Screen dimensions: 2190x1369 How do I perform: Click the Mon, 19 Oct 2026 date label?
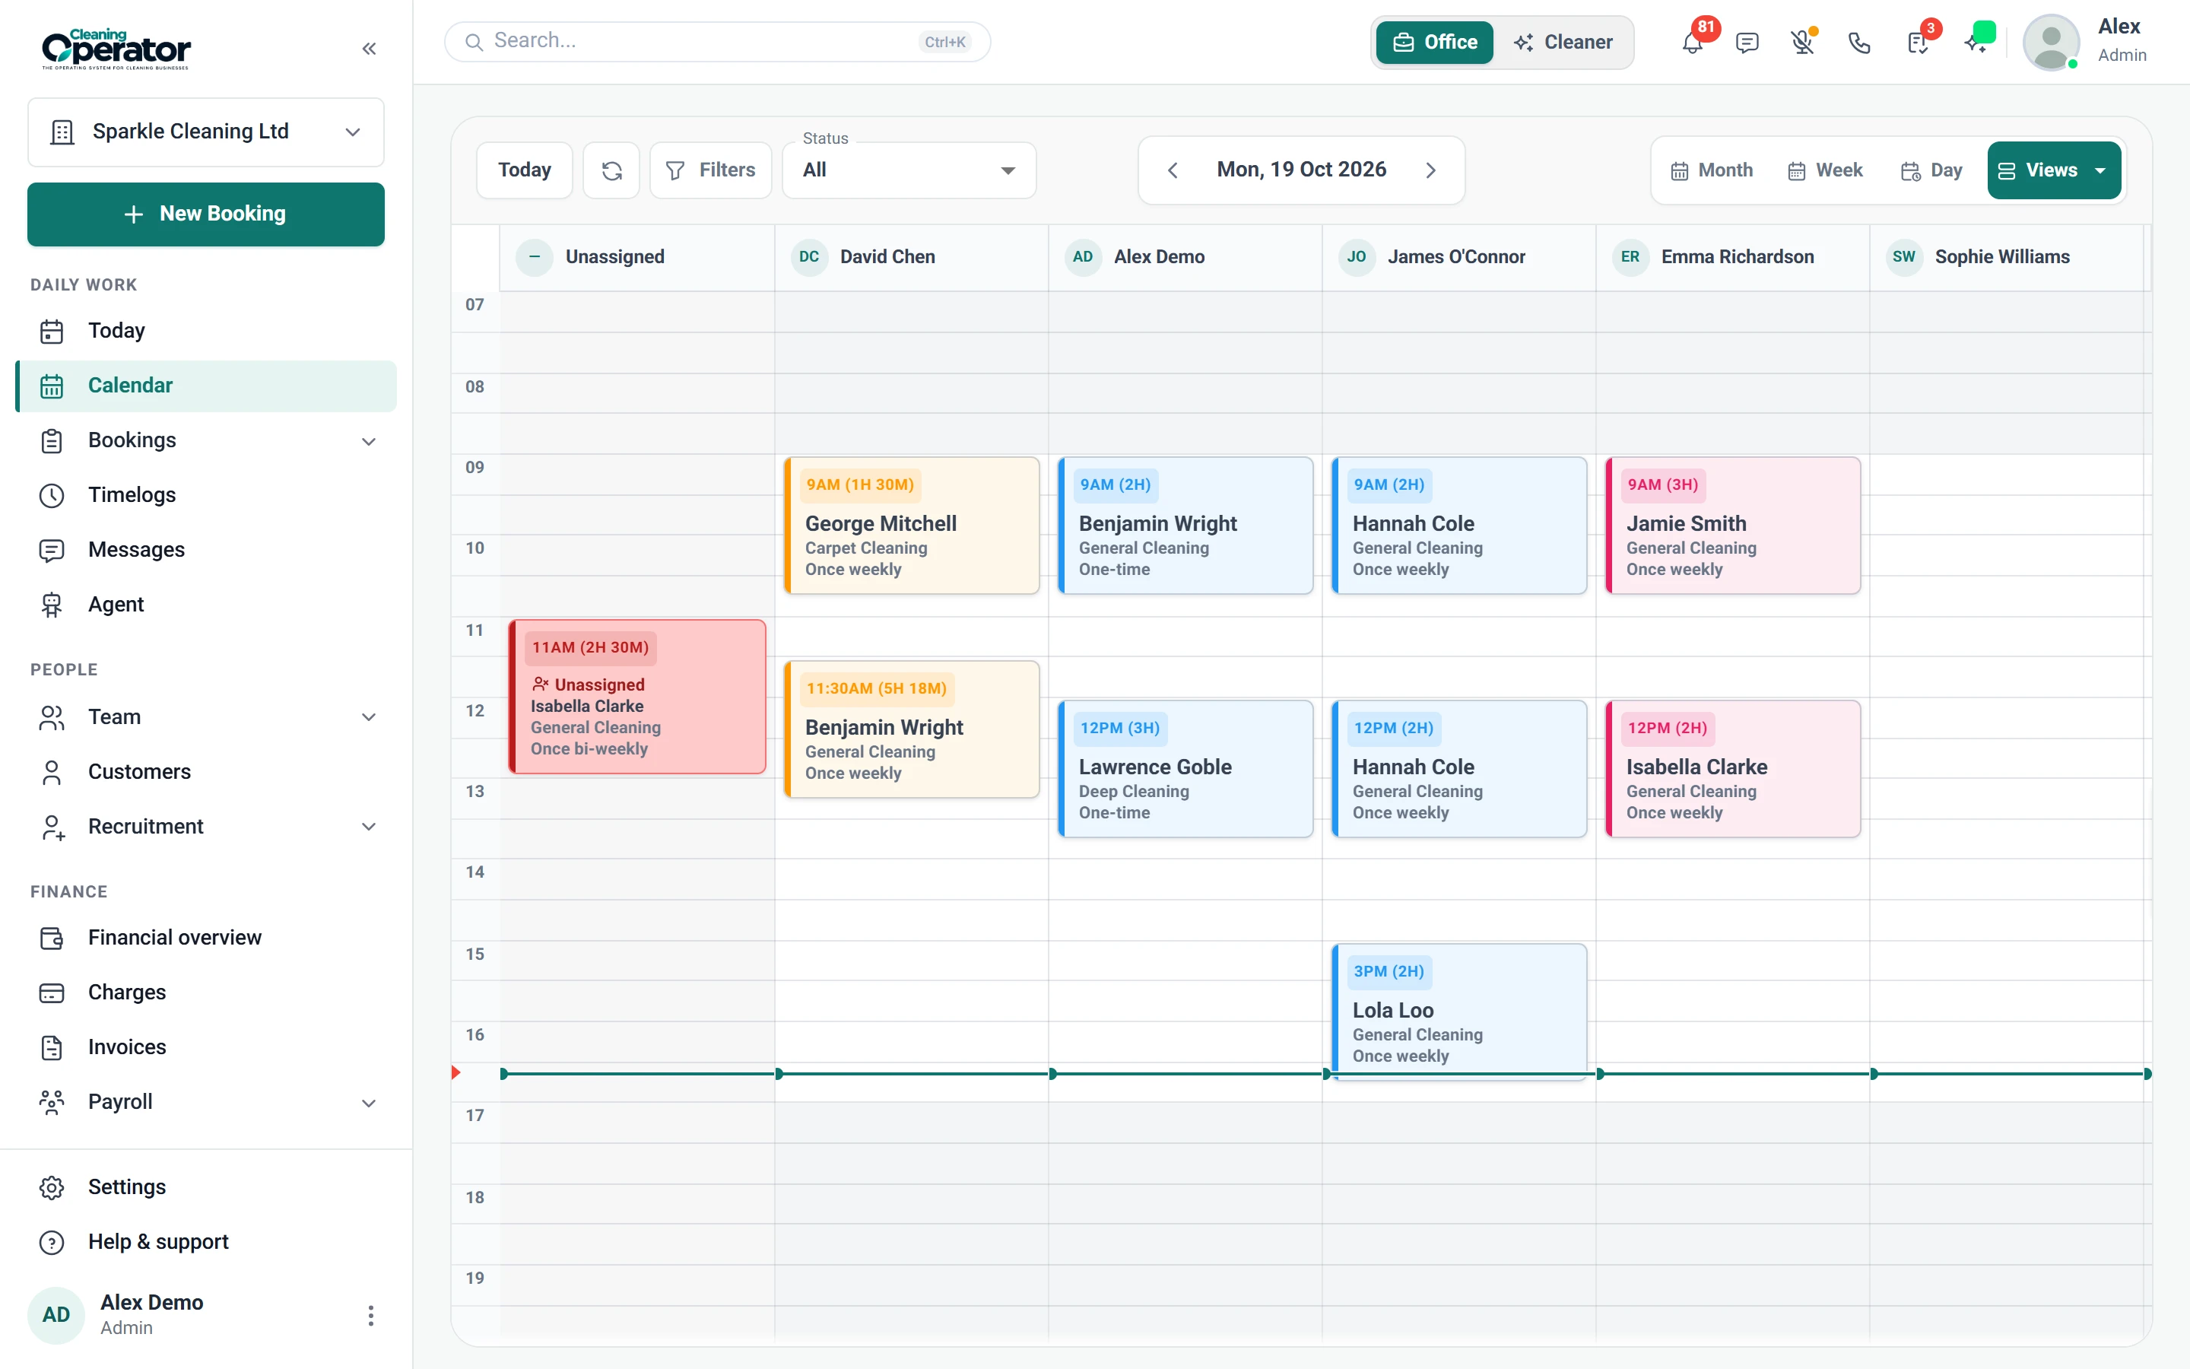tap(1301, 170)
